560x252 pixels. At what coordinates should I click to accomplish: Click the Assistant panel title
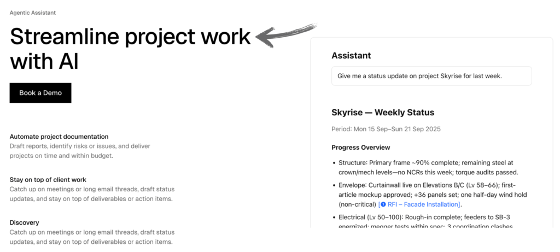[351, 55]
